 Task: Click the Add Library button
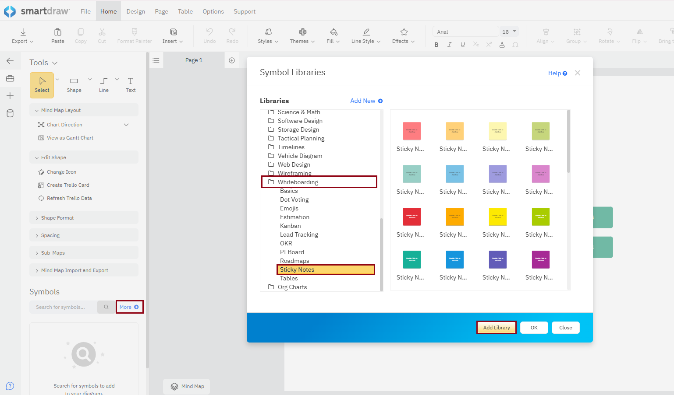click(496, 328)
